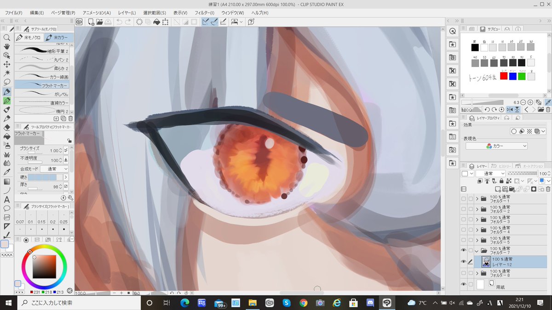Viewport: 552px width, 310px height.
Task: Click the Undo arrow in the command bar
Action: point(120,22)
